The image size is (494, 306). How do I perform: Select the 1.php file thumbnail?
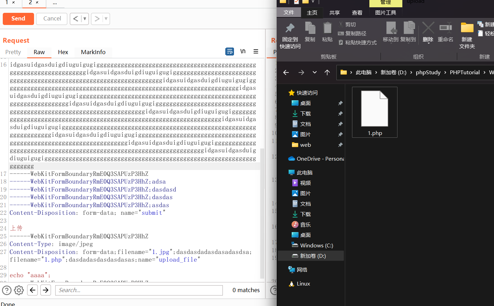point(375,112)
